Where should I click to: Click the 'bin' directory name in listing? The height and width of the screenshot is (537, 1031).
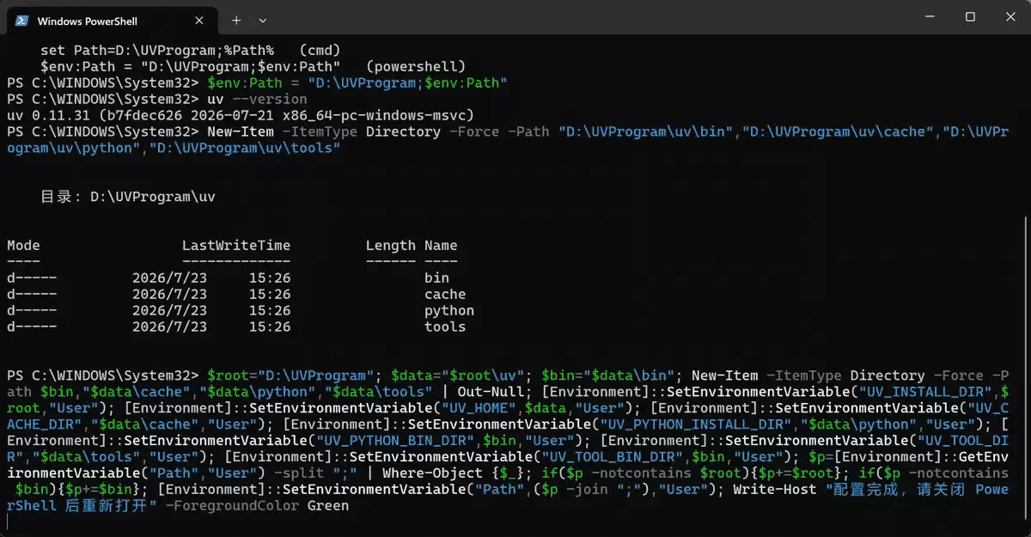click(x=436, y=278)
